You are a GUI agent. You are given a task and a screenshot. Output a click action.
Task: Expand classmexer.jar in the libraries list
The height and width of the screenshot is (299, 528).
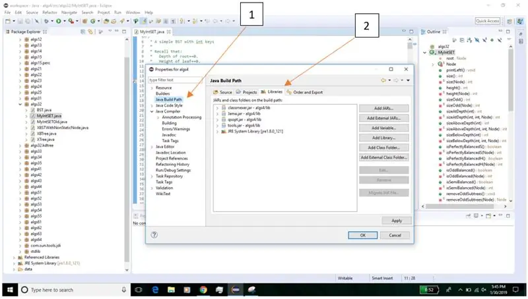(x=217, y=108)
